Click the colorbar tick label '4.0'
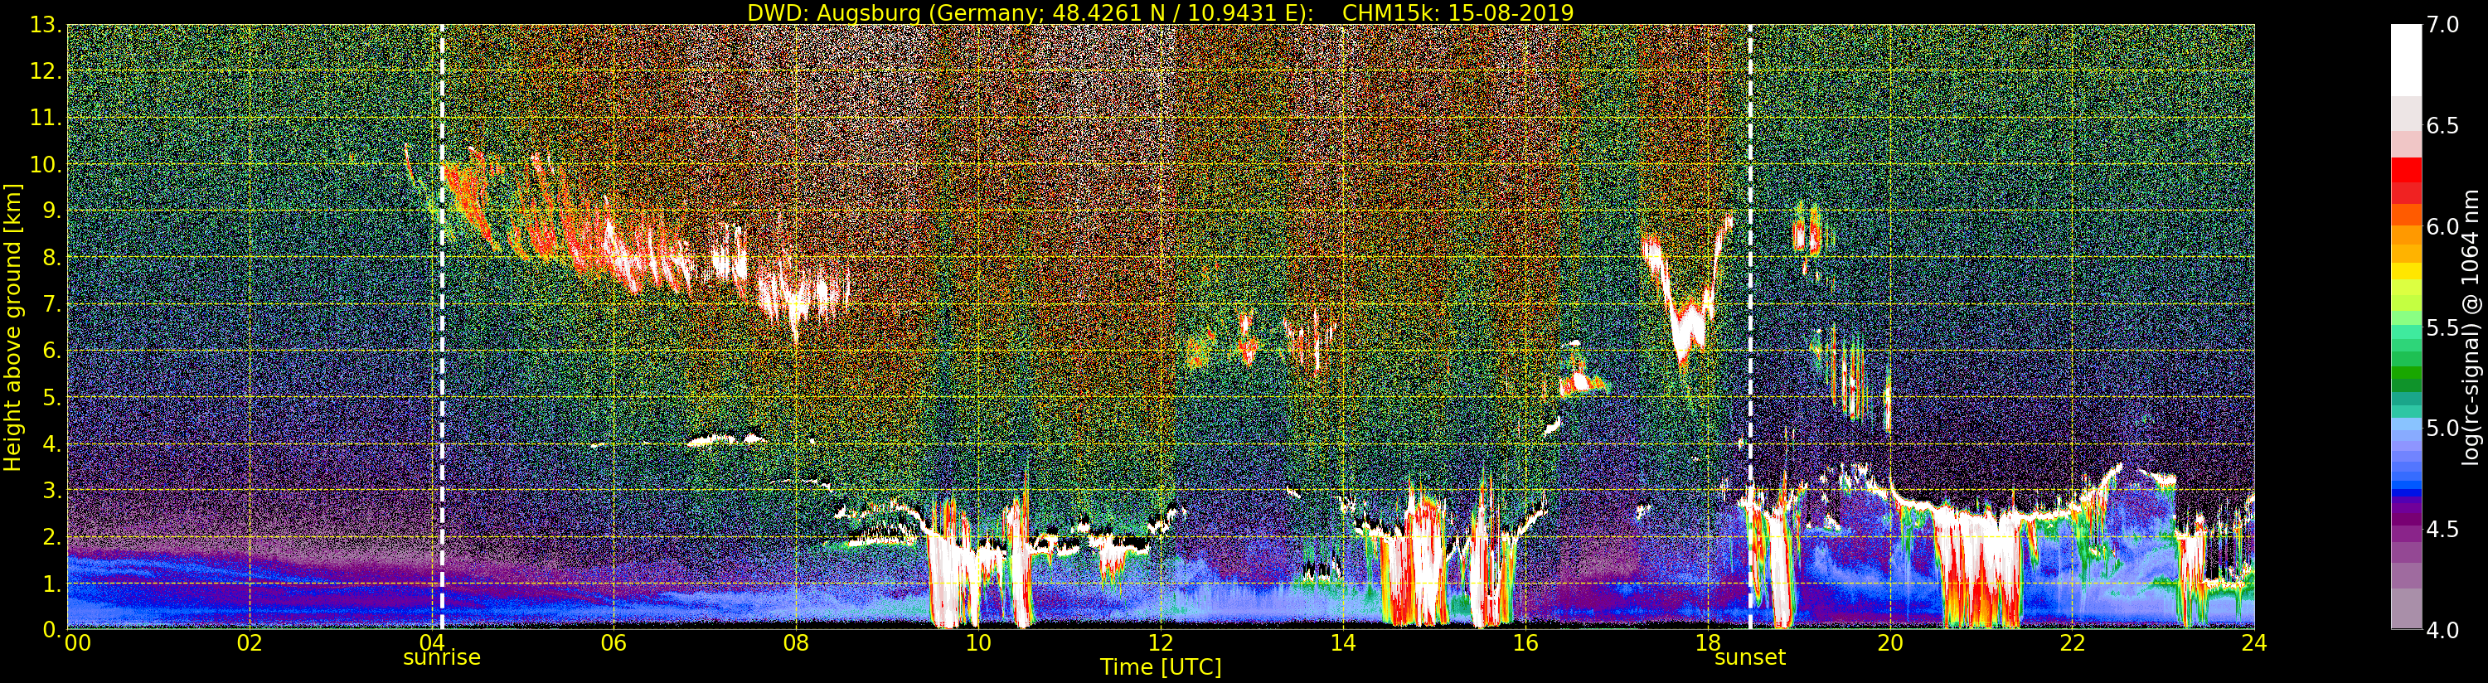Viewport: 2488px width, 683px height. (2442, 630)
